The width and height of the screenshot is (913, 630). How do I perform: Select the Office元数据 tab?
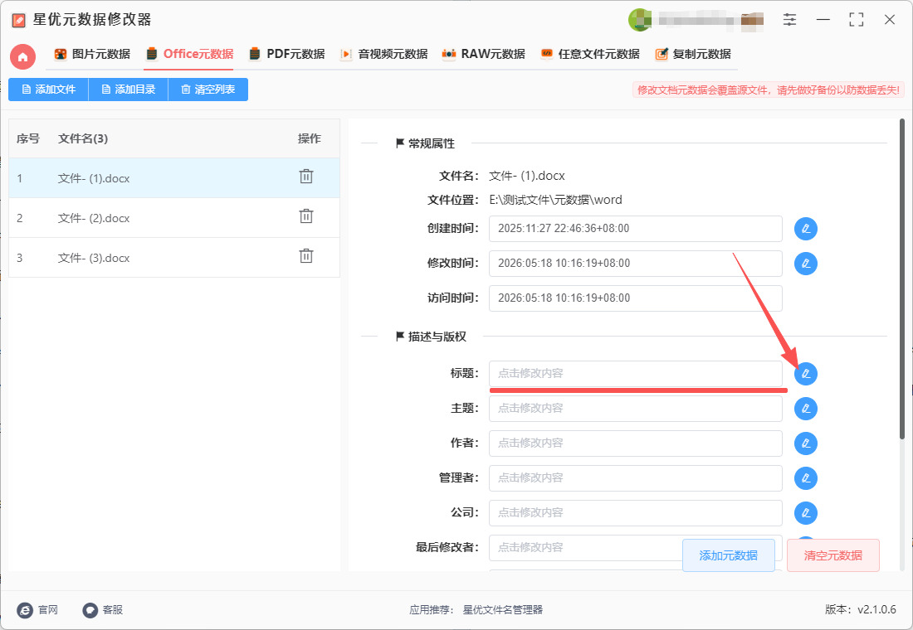point(189,54)
